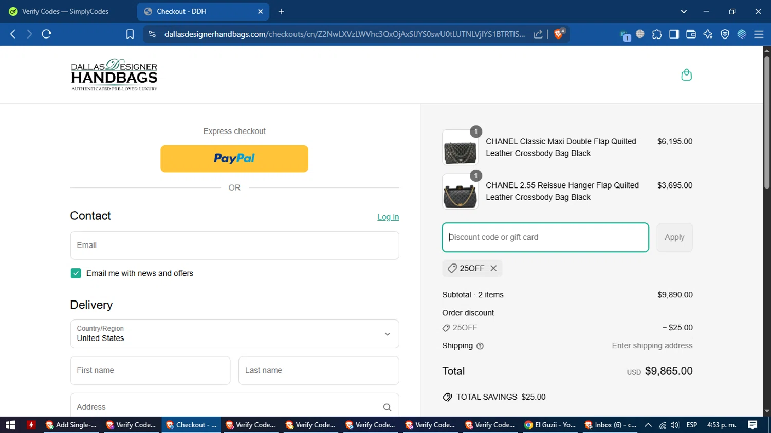Click the total $9,865.00 amount
This screenshot has height=433, width=771.
pos(669,371)
